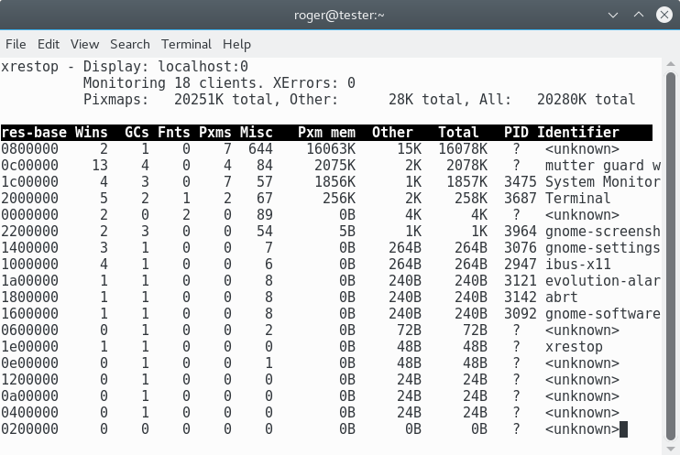Click the mutter guard identifier entry
Screen dimensions: 680x455
(x=602, y=166)
